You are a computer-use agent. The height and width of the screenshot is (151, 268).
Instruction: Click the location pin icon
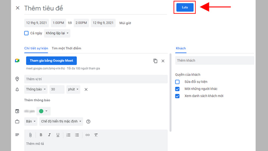tap(17, 79)
